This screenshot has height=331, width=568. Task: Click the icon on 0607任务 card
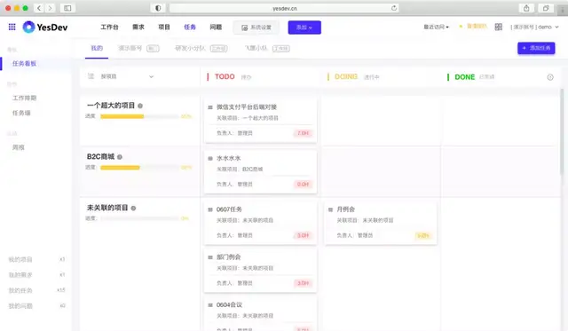click(x=210, y=209)
